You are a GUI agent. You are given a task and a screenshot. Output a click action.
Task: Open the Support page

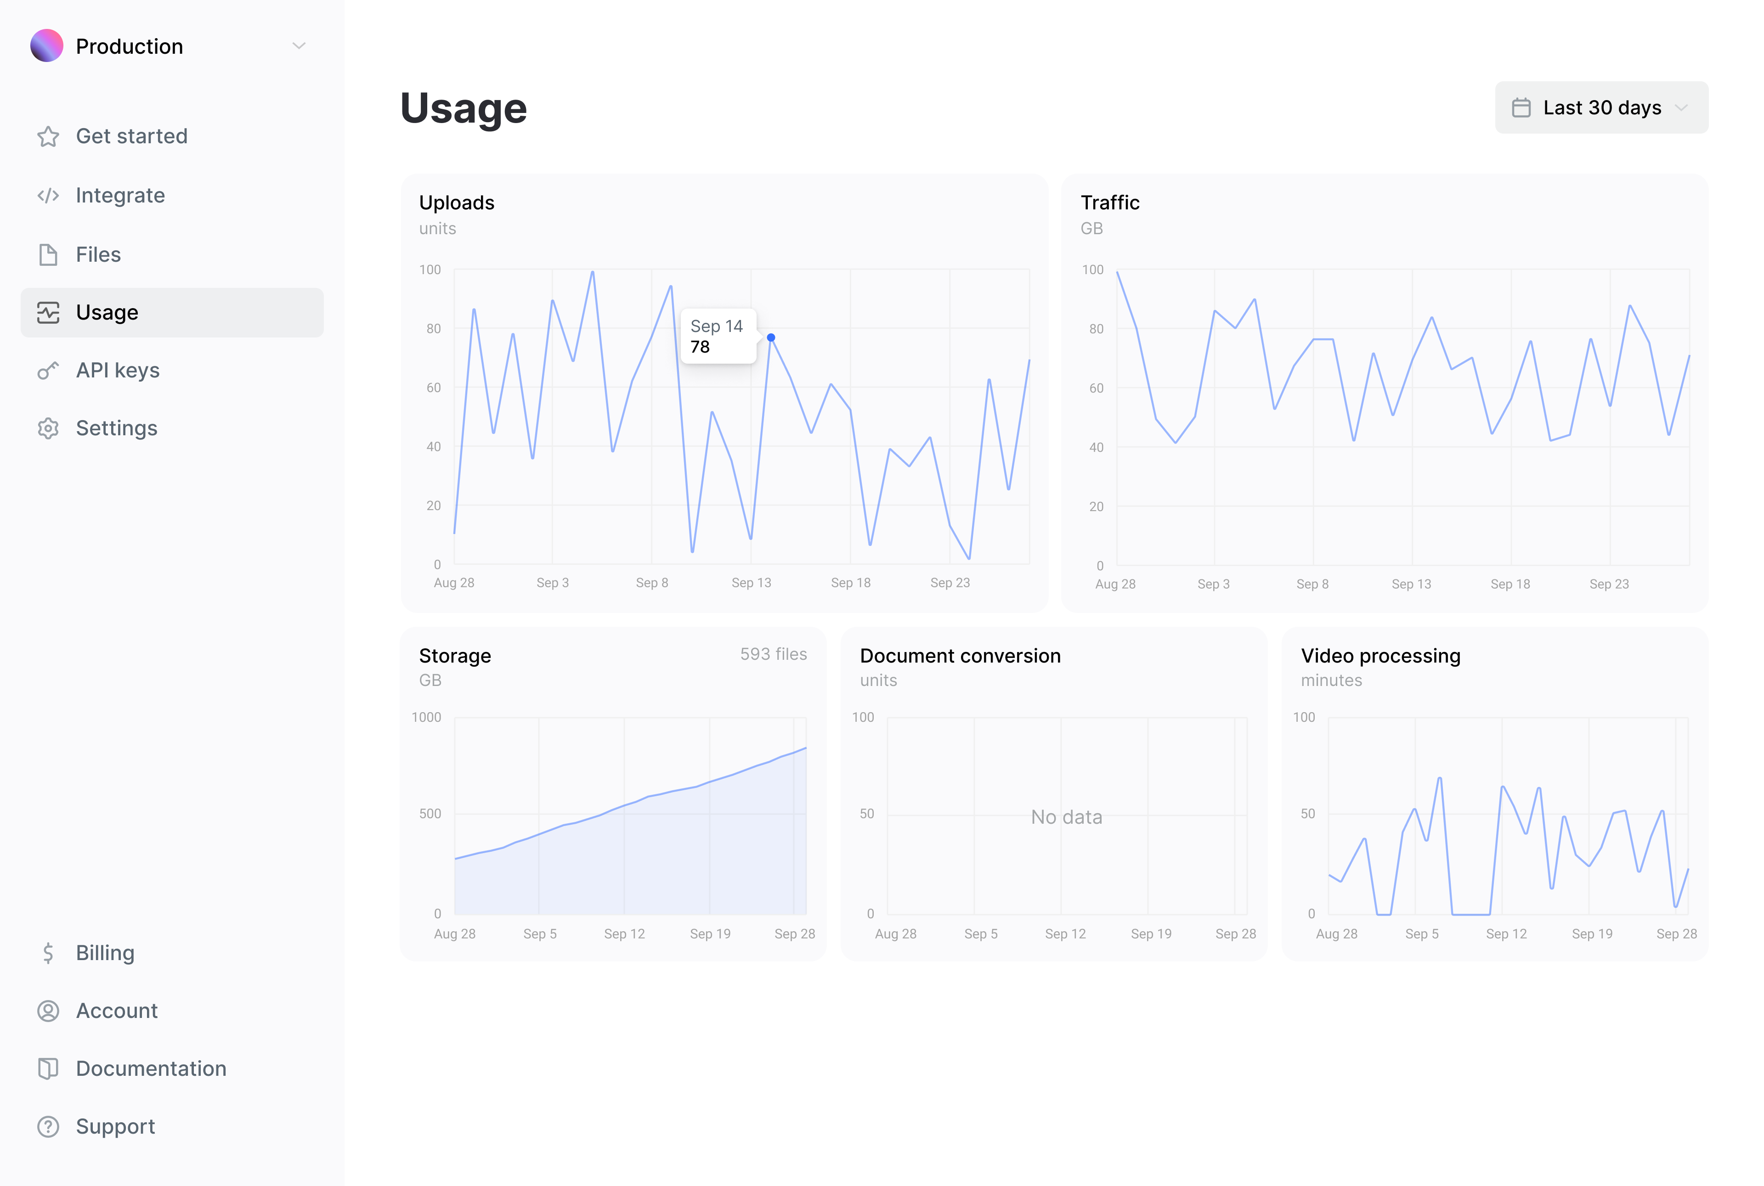pos(115,1126)
